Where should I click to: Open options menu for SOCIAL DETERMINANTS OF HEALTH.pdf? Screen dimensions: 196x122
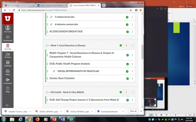click(132, 71)
